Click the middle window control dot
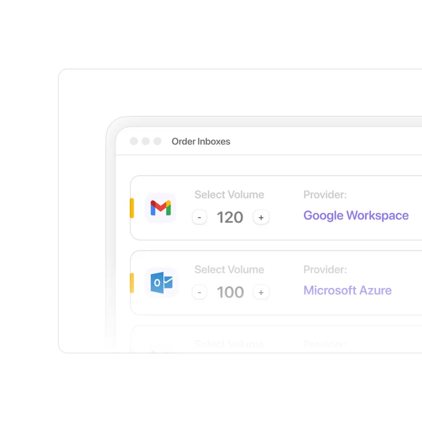 point(146,141)
